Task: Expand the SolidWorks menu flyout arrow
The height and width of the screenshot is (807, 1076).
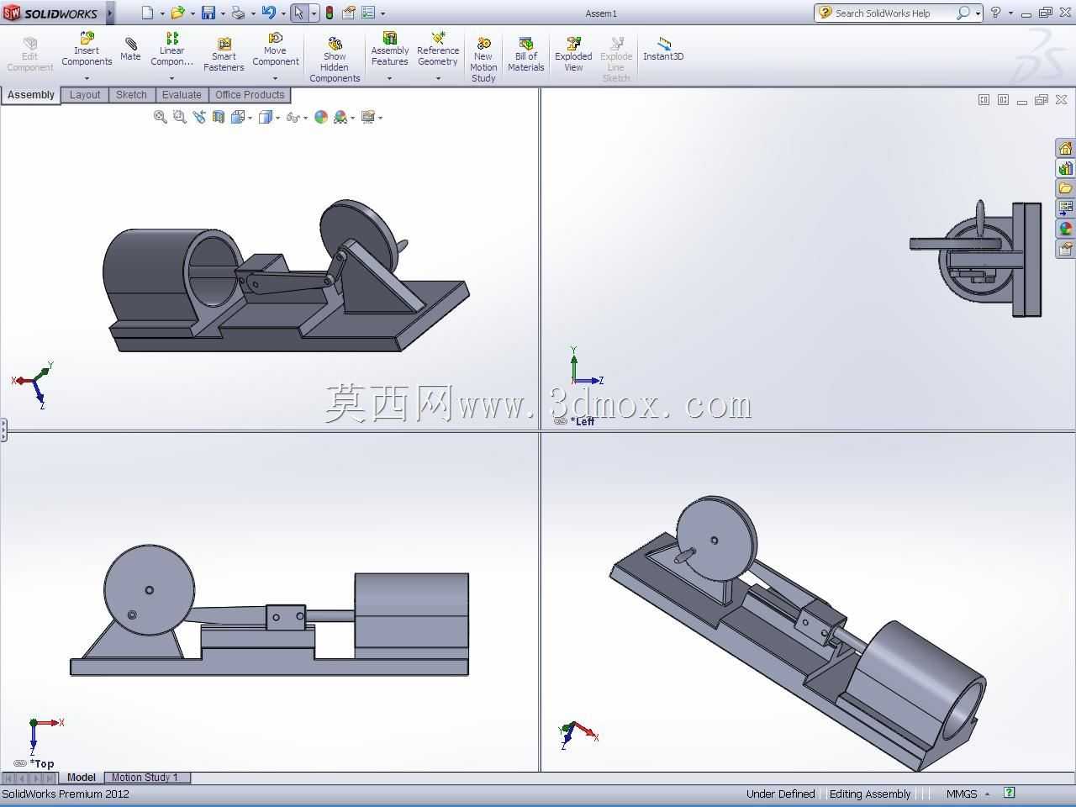Action: [x=110, y=13]
